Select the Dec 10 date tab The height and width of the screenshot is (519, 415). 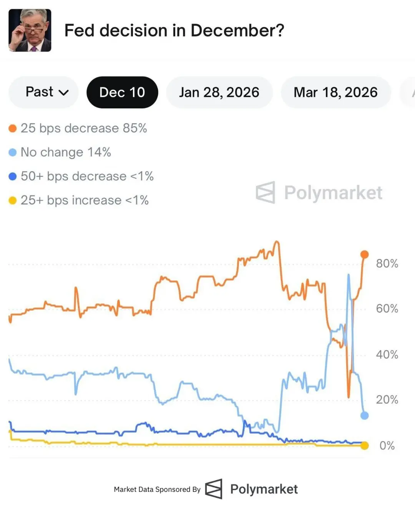(x=122, y=92)
